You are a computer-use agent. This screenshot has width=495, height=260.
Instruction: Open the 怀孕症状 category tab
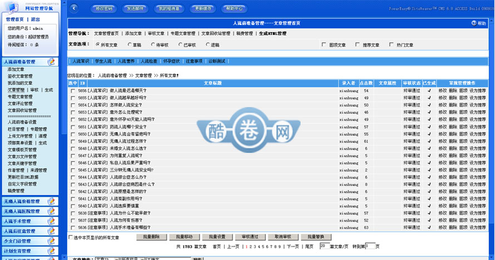click(x=171, y=61)
